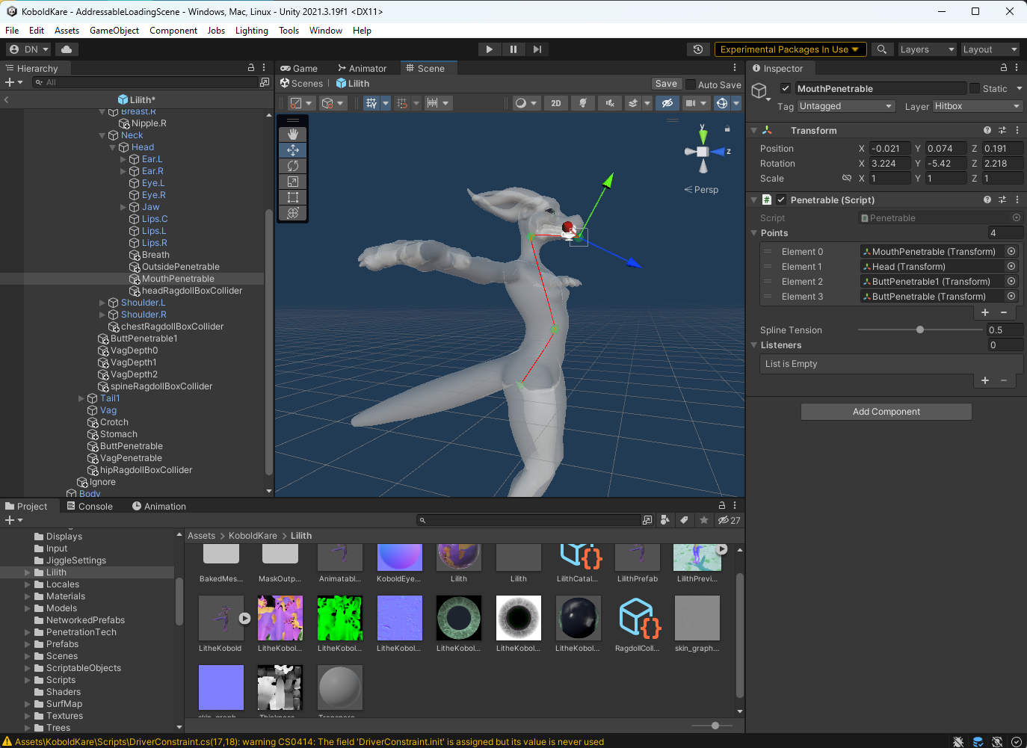Viewport: 1027px width, 748px height.
Task: Open the Layers dropdown
Action: click(x=927, y=49)
